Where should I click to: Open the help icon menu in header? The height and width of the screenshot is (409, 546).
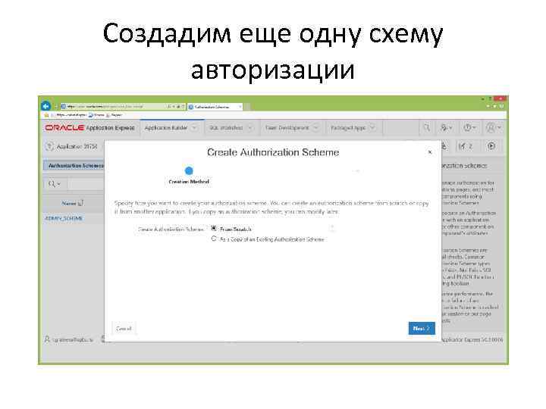pyautogui.click(x=469, y=128)
